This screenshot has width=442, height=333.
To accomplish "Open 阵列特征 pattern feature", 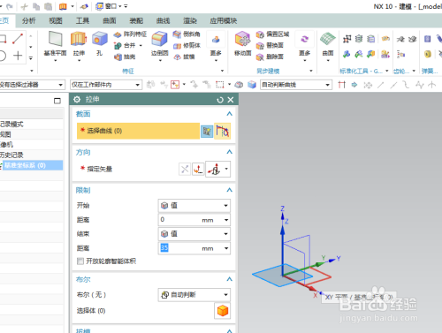I will click(x=130, y=34).
